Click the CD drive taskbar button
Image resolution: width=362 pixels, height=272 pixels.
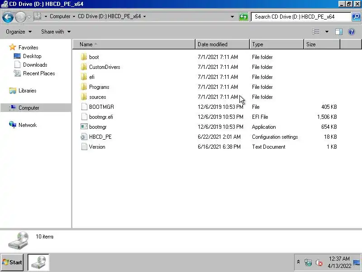38,262
